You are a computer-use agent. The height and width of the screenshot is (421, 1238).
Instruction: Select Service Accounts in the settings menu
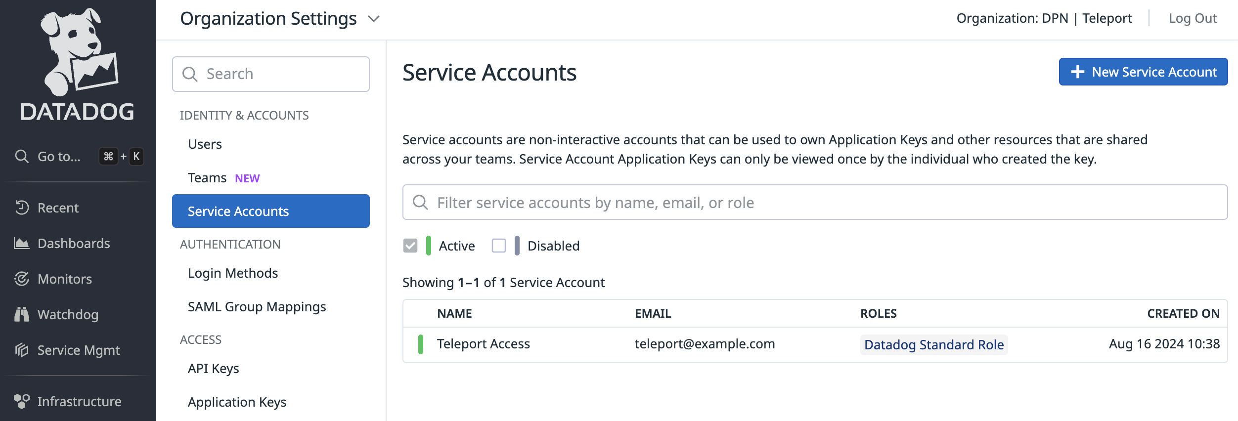[x=270, y=211]
